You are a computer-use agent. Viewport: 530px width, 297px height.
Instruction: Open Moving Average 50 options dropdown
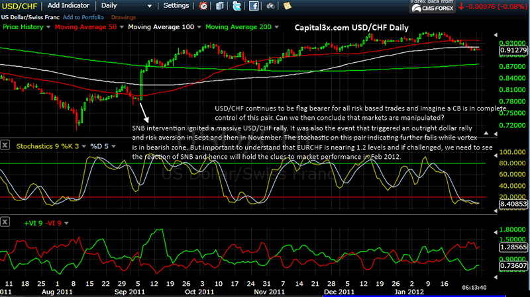coord(120,27)
